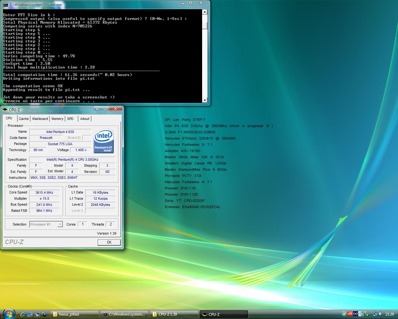Maximize the cmd.exe window
The height and width of the screenshot is (319, 398).
(191, 3)
